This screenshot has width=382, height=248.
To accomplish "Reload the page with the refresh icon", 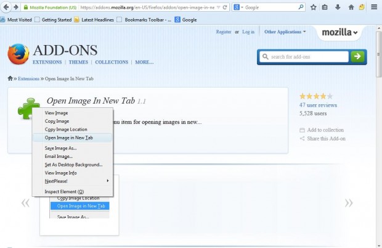I will click(225, 7).
